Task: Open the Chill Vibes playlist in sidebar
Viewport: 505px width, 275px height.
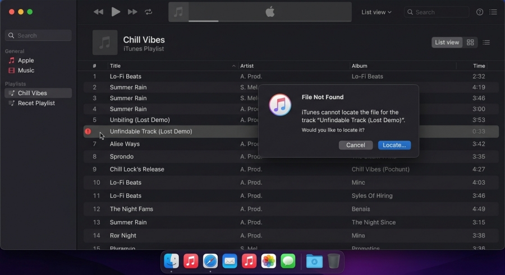Action: tap(38, 93)
